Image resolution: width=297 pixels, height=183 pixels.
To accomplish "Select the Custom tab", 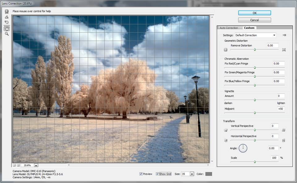I will click(249, 28).
